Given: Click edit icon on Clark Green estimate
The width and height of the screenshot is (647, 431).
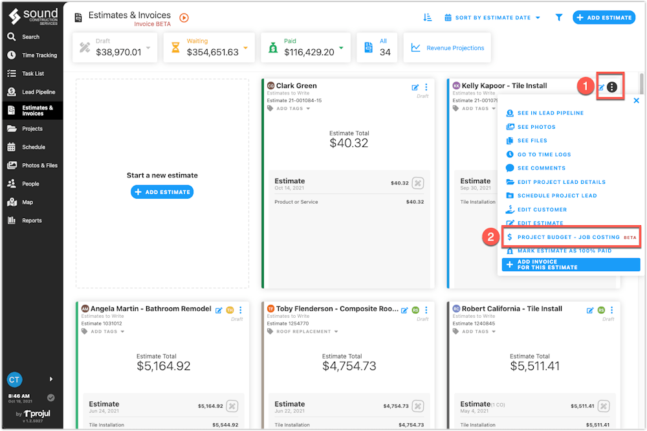Looking at the screenshot, I should click(x=415, y=87).
